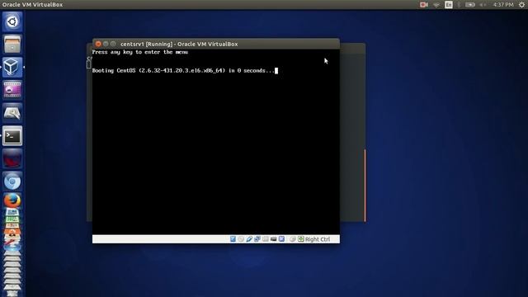Viewport: 528px width, 297px height.
Task: Click the Oracle VM VirtualBox title in top panel
Action: pos(32,5)
